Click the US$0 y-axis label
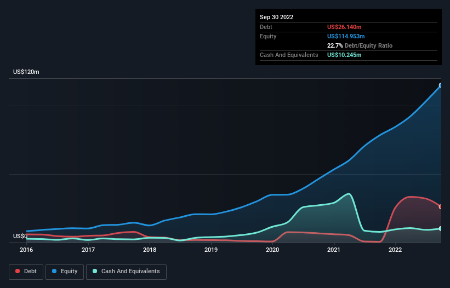This screenshot has height=288, width=450. 20,236
